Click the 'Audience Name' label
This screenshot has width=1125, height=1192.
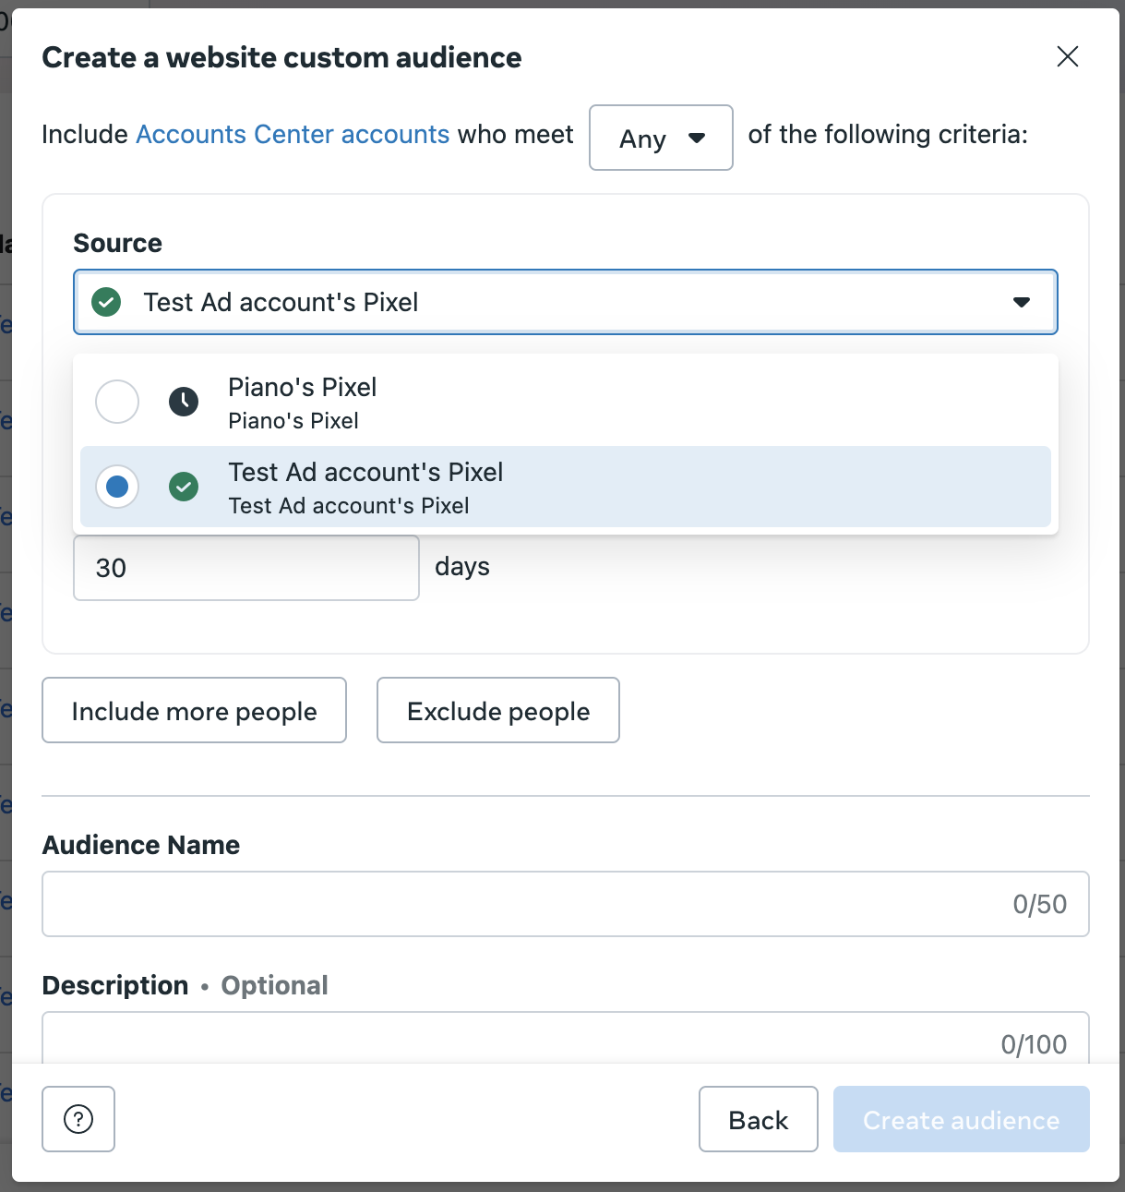[x=141, y=845]
